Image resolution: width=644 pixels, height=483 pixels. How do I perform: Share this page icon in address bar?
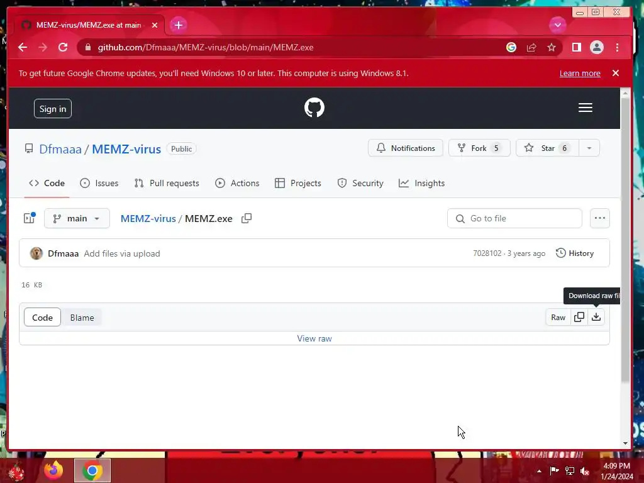coord(531,47)
